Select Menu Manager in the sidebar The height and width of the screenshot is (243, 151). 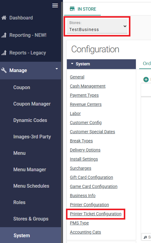click(x=30, y=169)
